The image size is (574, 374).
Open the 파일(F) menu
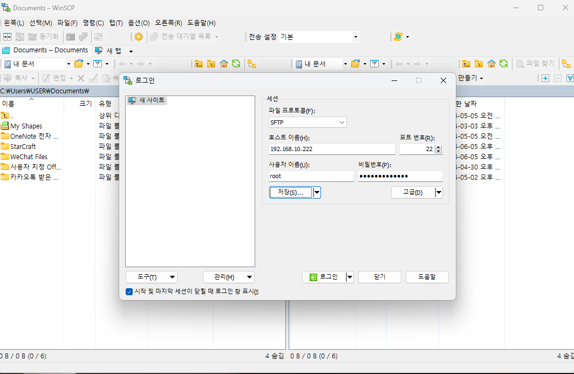coord(67,23)
